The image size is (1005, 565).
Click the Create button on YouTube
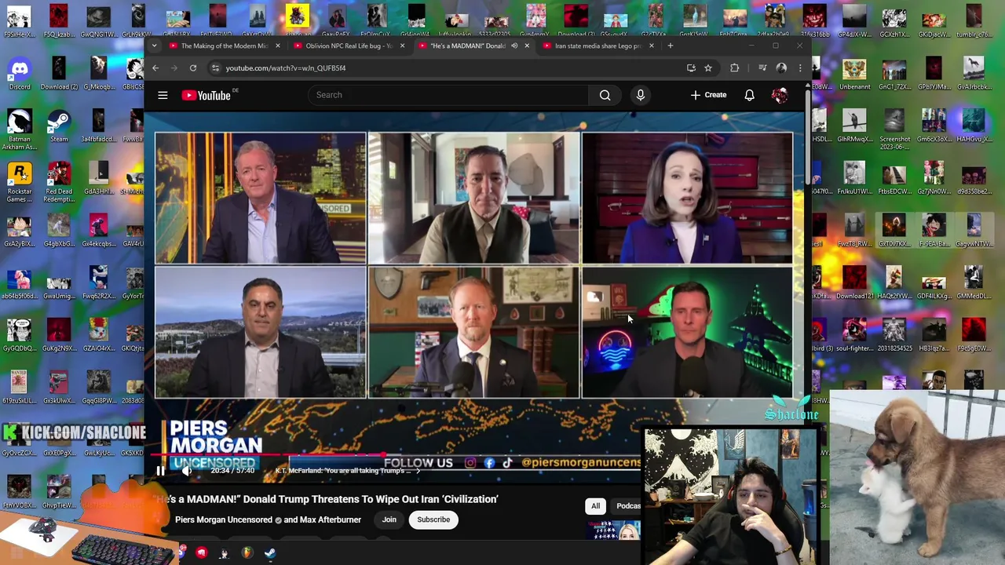point(709,95)
